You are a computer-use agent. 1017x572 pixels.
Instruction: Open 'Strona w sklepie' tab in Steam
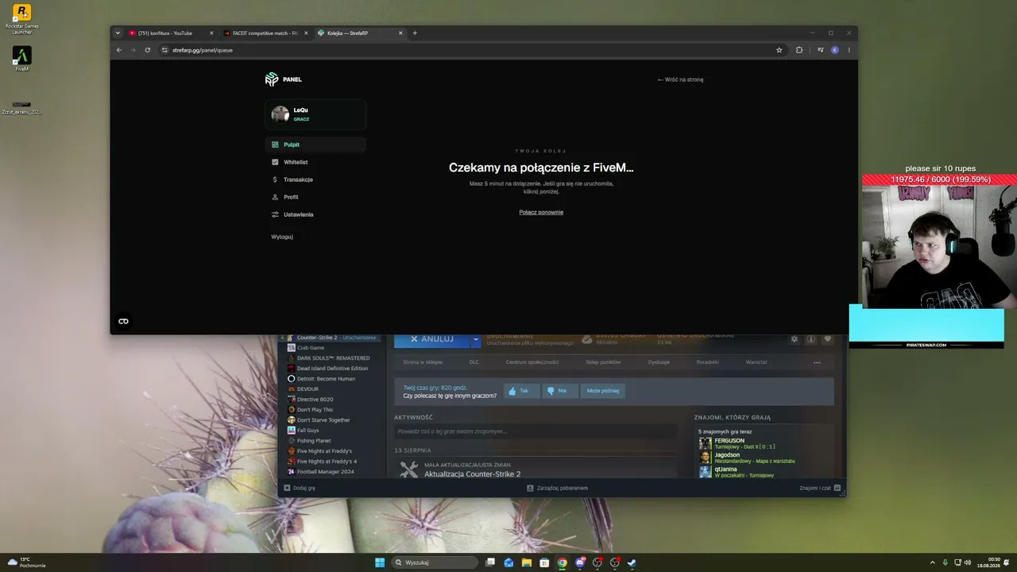coord(423,362)
